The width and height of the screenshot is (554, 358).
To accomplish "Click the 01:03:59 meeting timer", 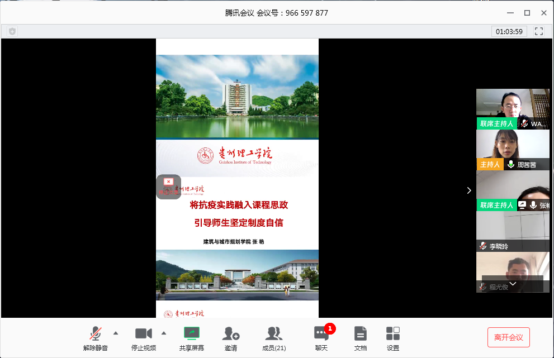I will coord(509,31).
